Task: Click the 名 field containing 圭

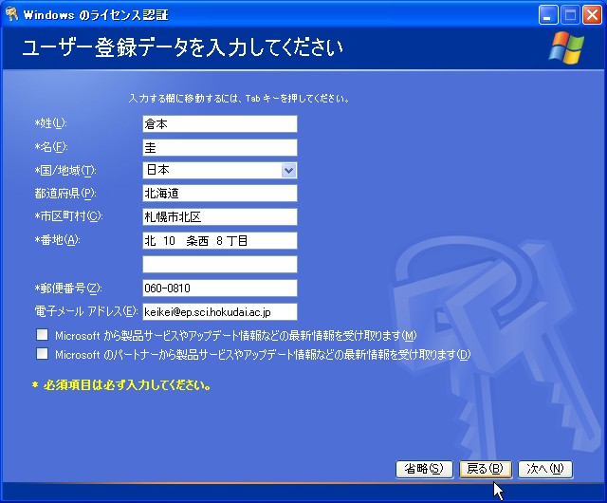Action: tap(220, 148)
